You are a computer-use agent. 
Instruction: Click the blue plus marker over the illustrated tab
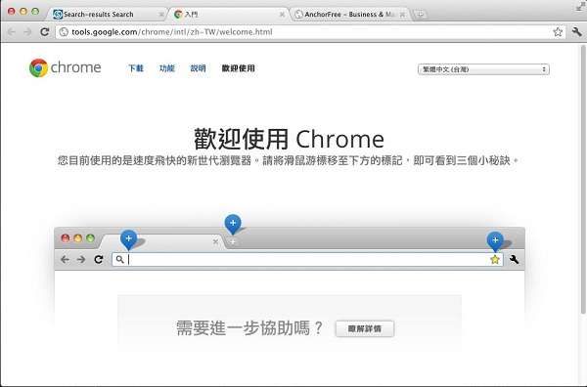[128, 239]
